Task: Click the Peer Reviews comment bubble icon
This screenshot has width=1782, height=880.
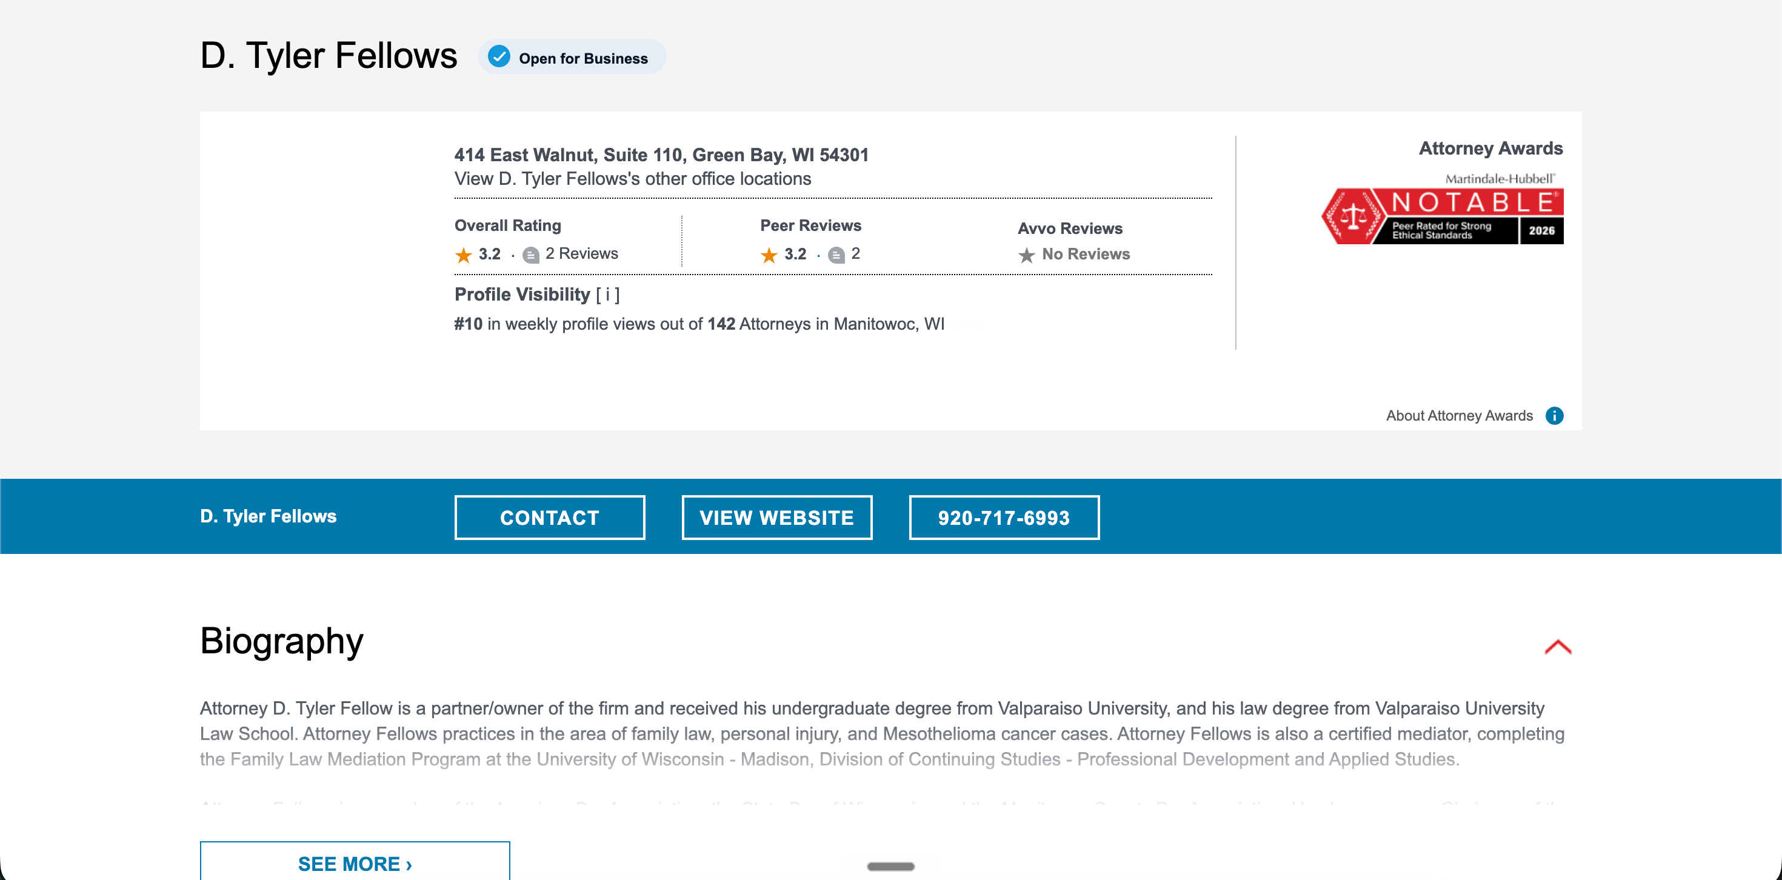Action: 836,255
